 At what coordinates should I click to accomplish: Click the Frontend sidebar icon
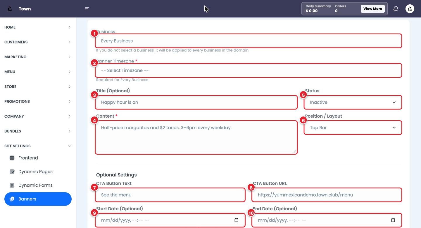pyautogui.click(x=12, y=158)
